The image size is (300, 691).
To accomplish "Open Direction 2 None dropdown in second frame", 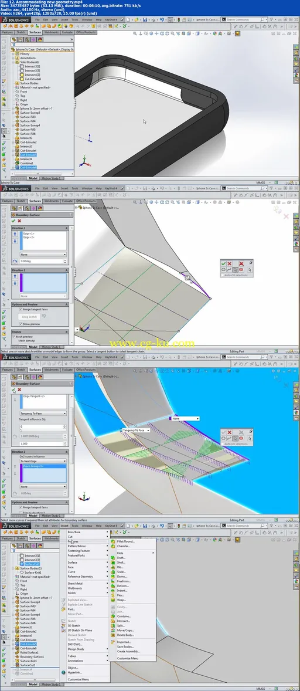I will [x=43, y=296].
